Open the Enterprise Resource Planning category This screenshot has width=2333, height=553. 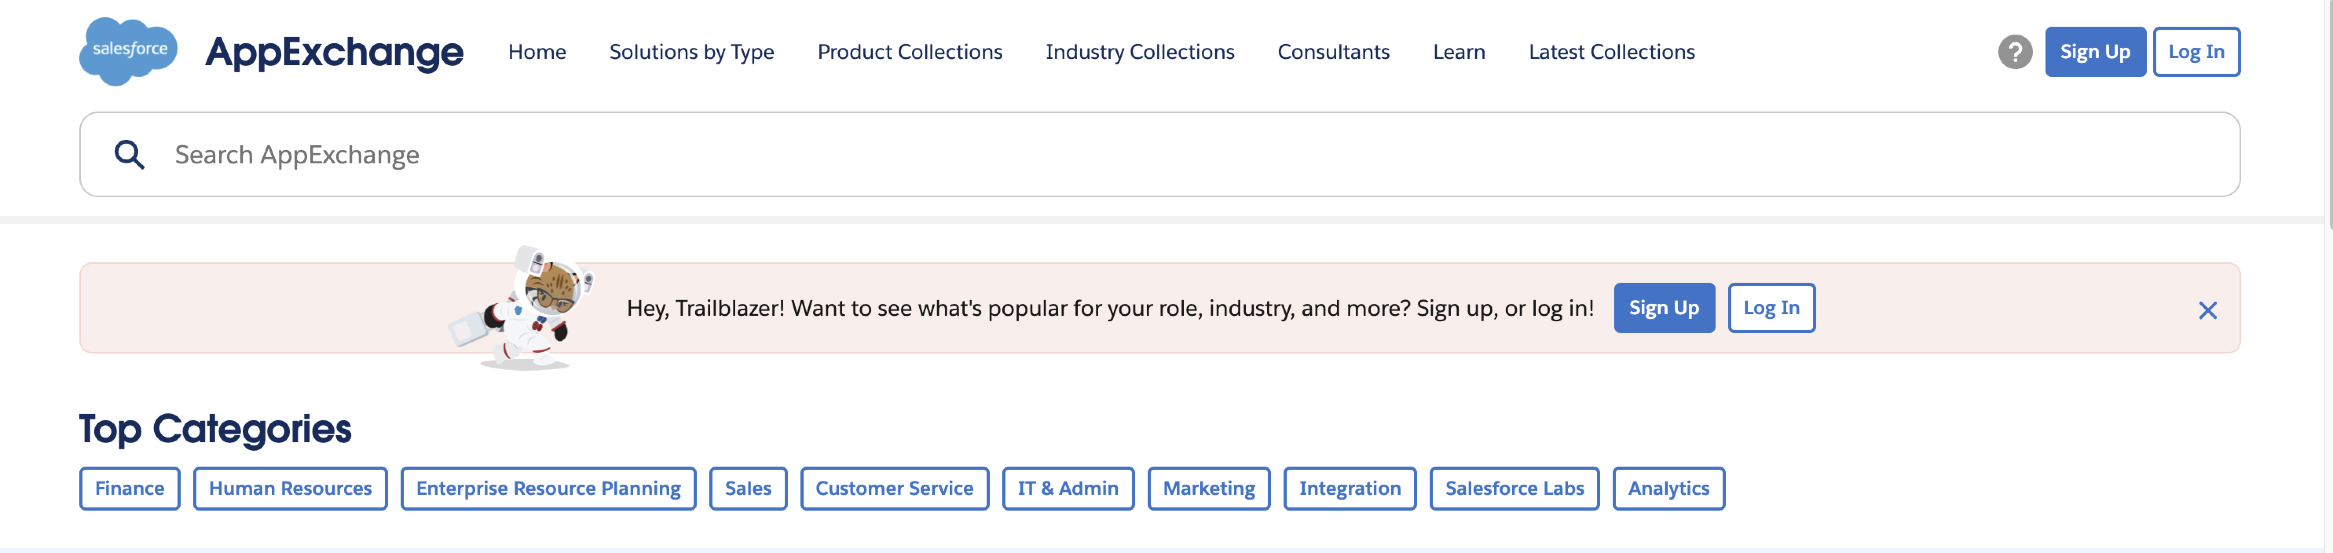[x=548, y=489]
